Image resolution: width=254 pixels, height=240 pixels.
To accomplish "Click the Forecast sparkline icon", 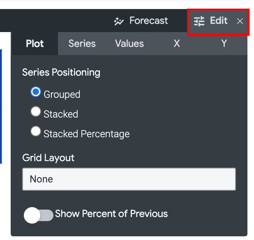I will 119,21.
